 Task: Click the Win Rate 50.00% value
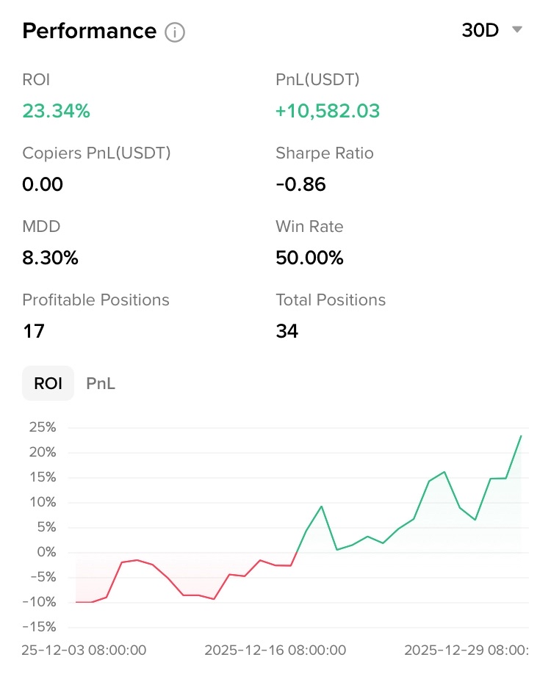(309, 258)
